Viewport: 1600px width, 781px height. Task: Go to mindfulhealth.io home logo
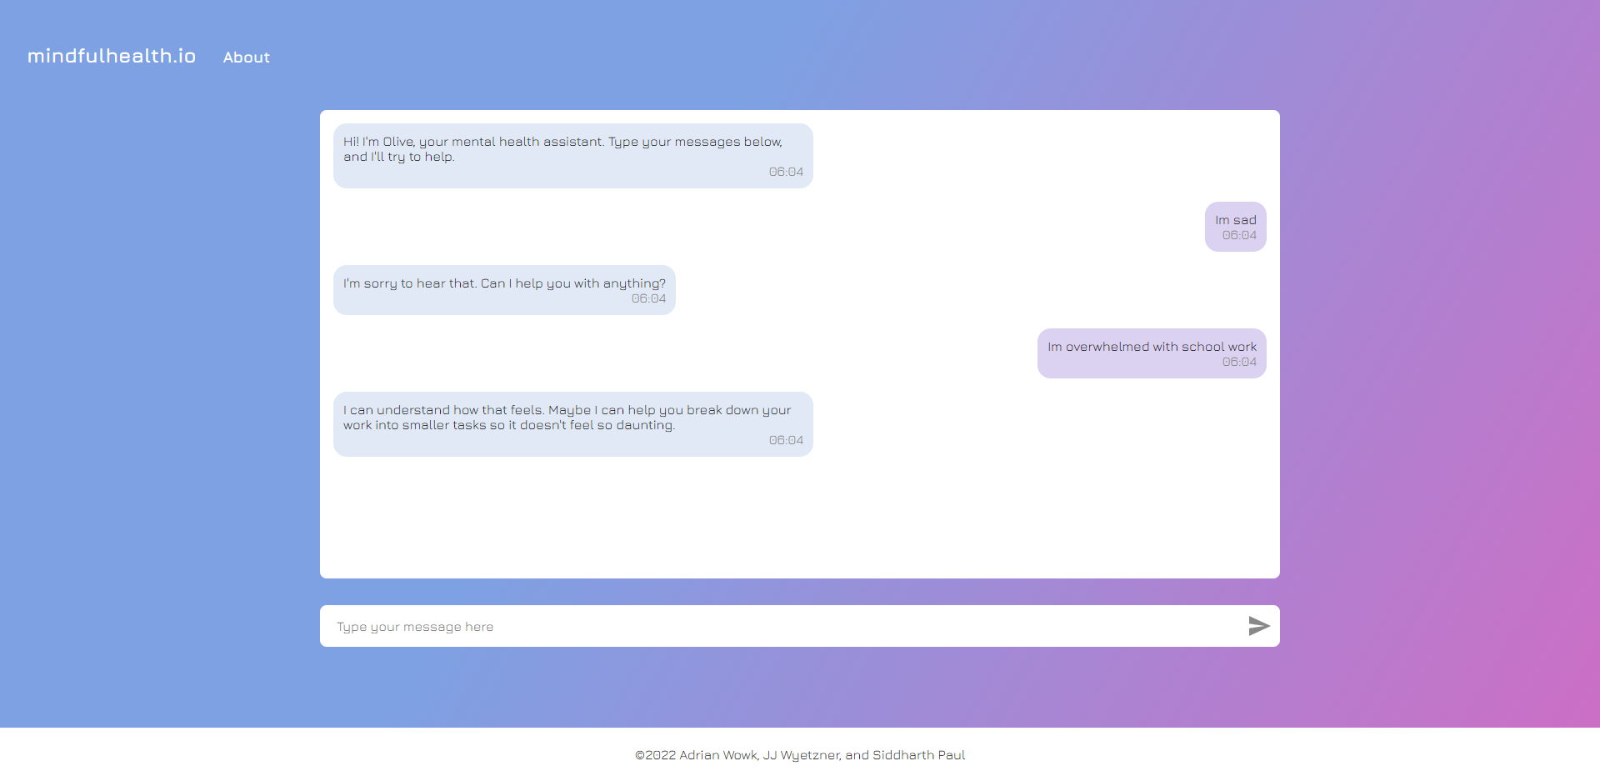112,56
